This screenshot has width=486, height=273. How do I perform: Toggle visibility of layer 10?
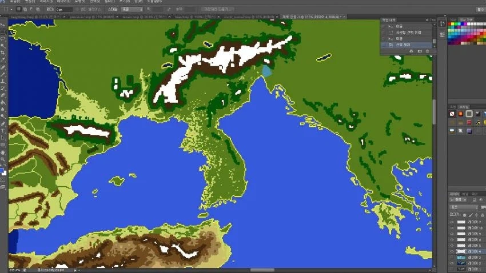point(452,227)
